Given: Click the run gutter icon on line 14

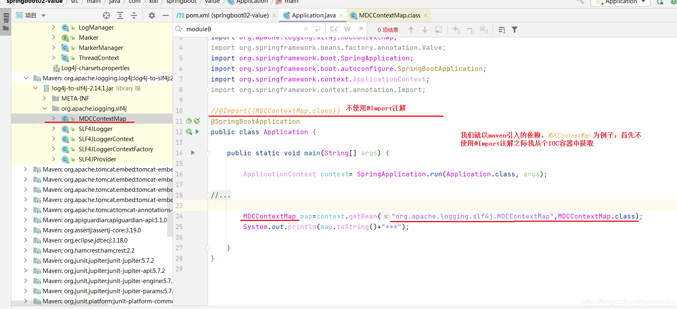Looking at the screenshot, I should [193, 153].
